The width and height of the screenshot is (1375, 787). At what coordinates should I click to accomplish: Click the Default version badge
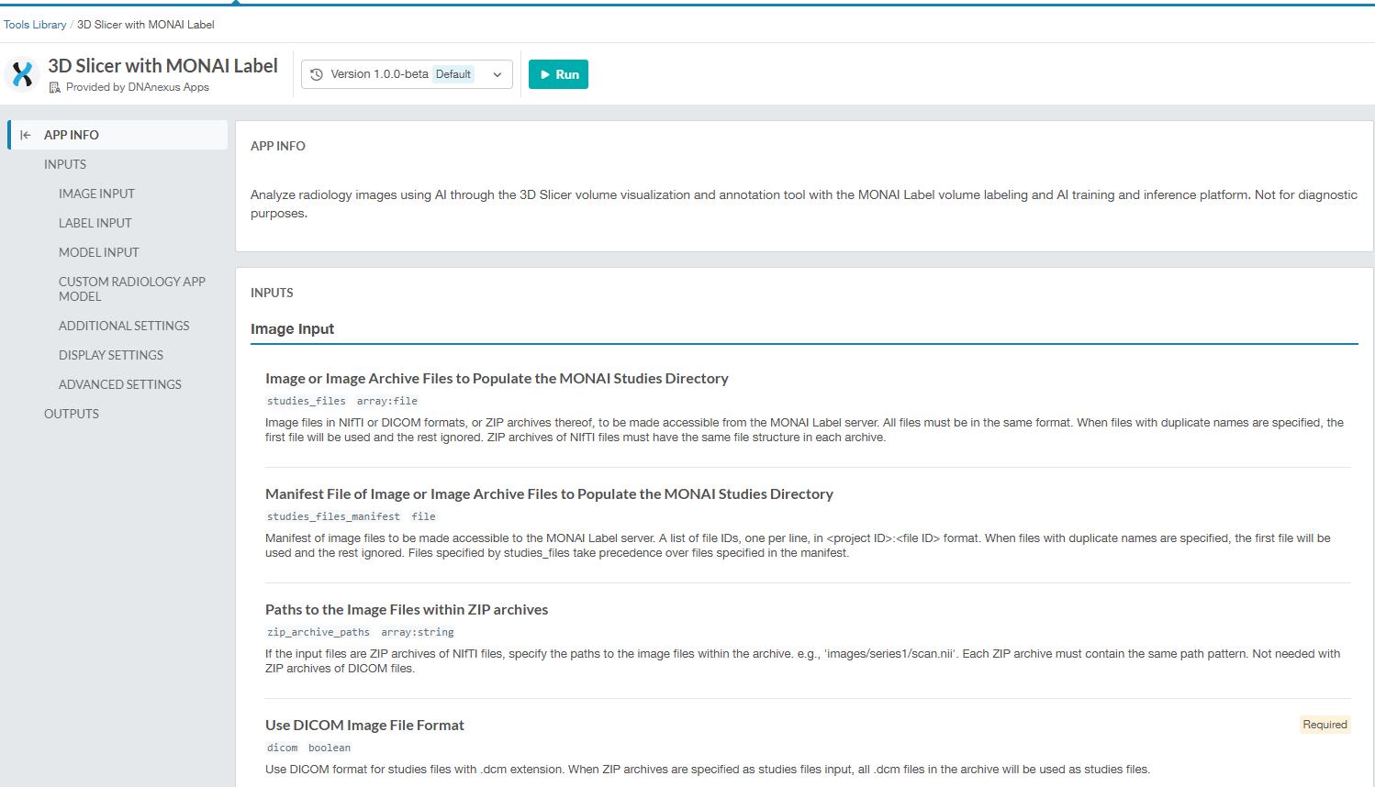453,74
